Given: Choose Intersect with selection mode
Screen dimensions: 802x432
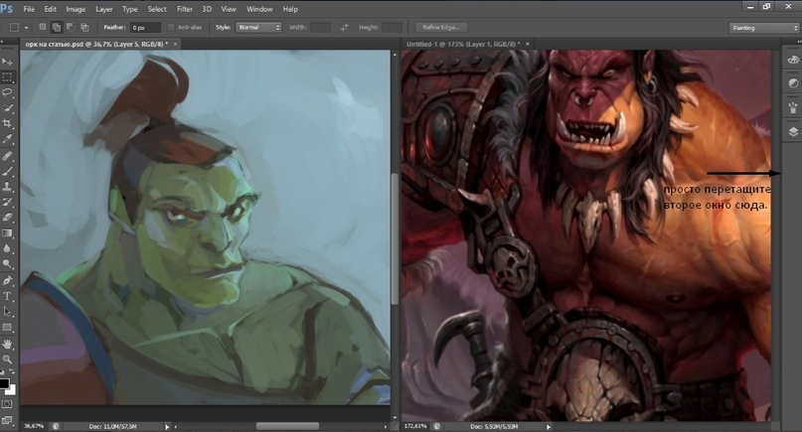Looking at the screenshot, I should [84, 27].
